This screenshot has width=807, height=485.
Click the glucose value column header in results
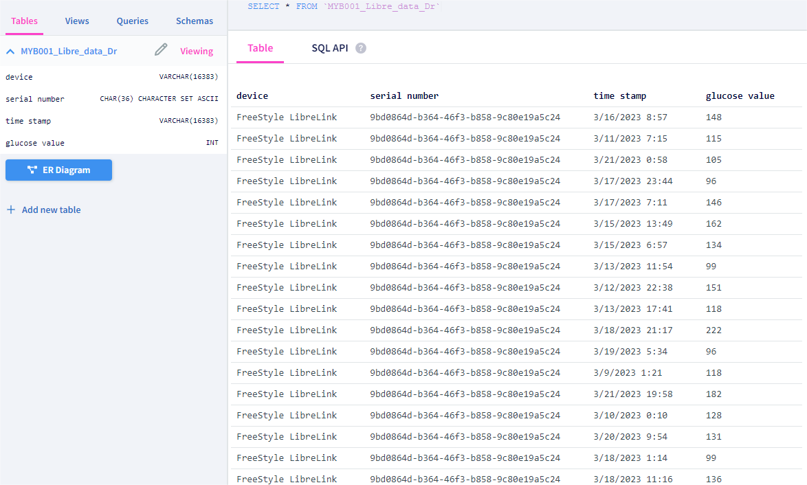click(740, 96)
